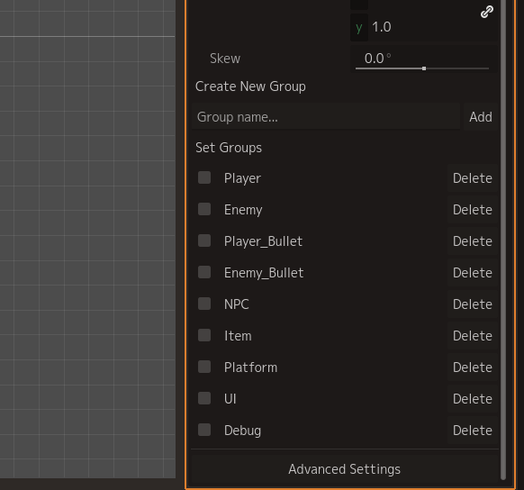Screen dimensions: 524x490
Task: Toggle the Item group checkbox
Action: coord(204,335)
